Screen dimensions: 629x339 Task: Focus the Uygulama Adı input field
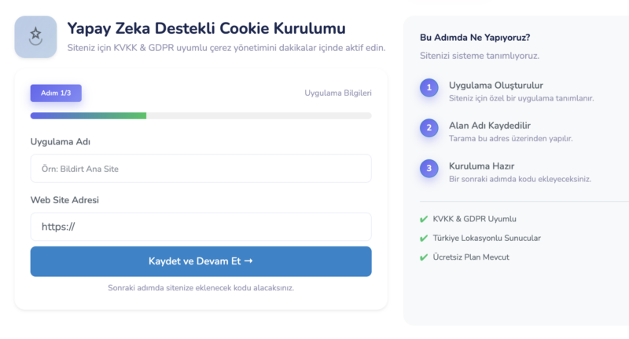coord(200,169)
